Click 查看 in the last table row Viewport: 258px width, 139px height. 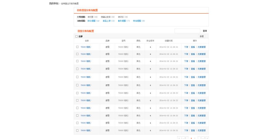(193, 130)
